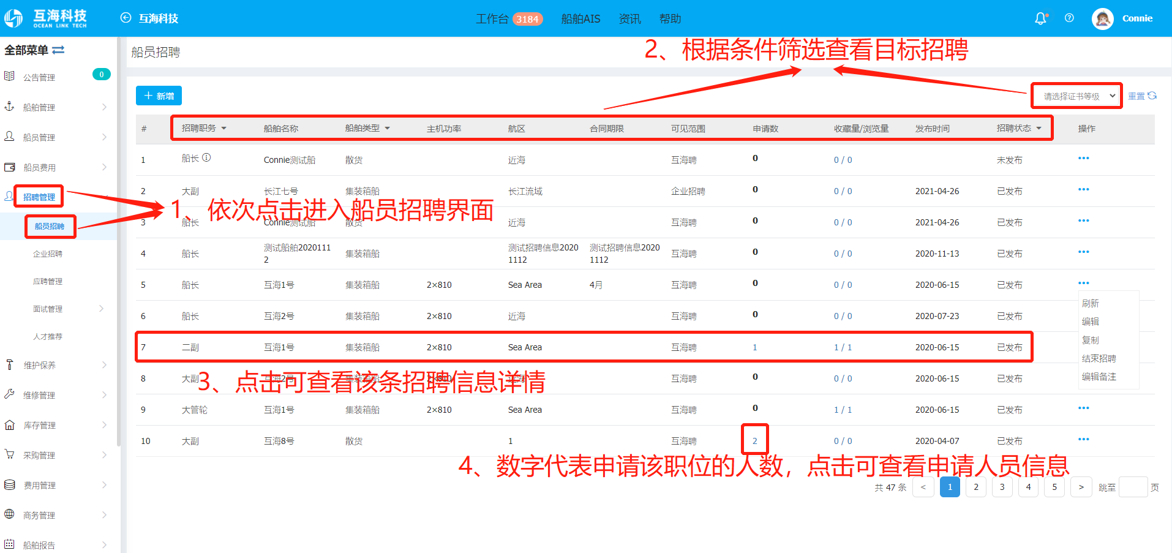This screenshot has width=1172, height=553.
Task: Open the actions menu for row 4
Action: (x=1083, y=252)
